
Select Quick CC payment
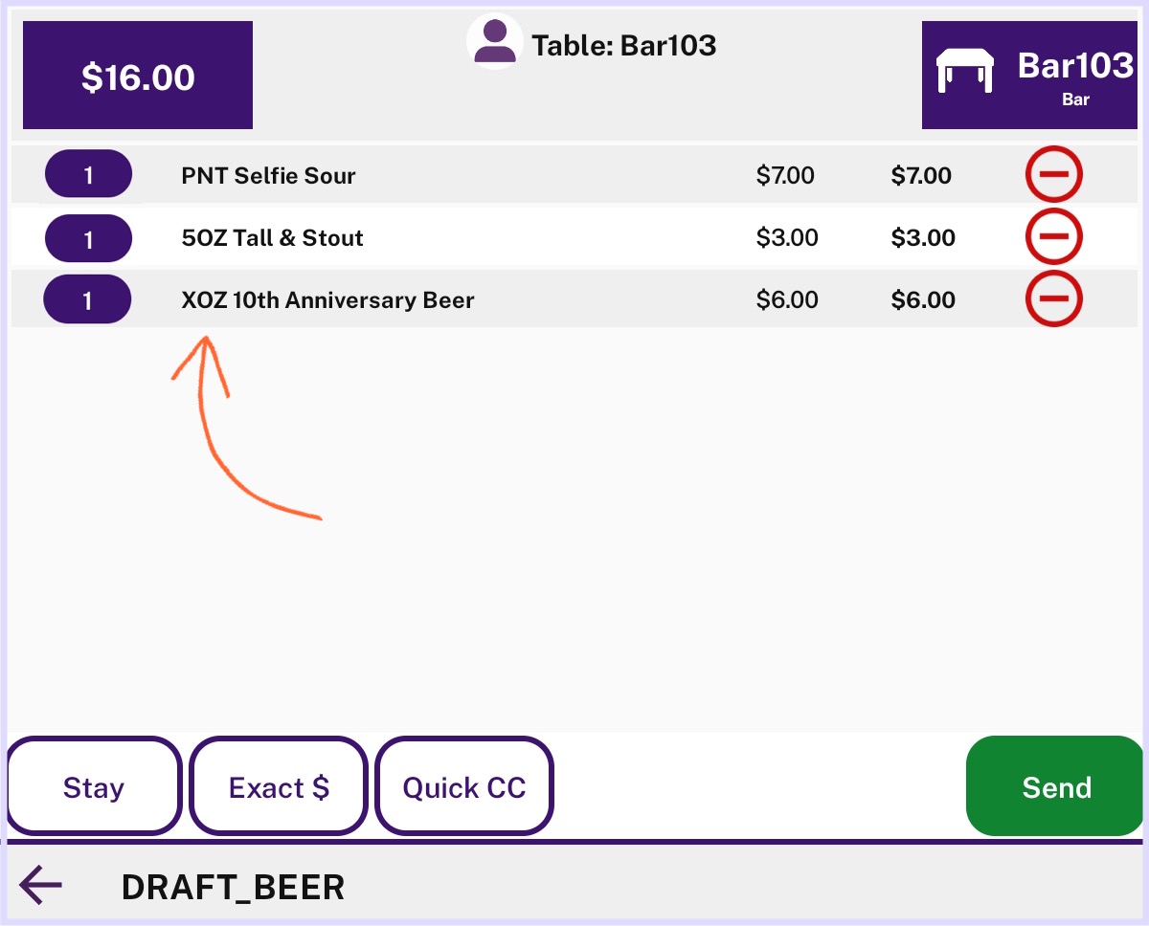click(x=464, y=786)
